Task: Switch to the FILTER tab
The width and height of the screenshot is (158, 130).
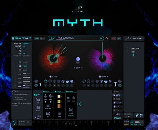Action: tap(118, 103)
